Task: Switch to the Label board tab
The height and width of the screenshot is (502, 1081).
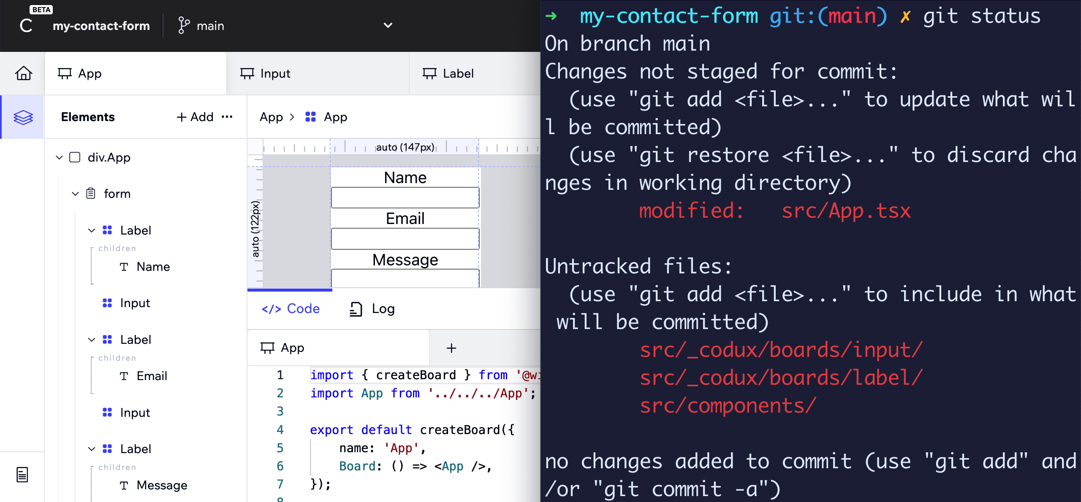Action: [448, 73]
